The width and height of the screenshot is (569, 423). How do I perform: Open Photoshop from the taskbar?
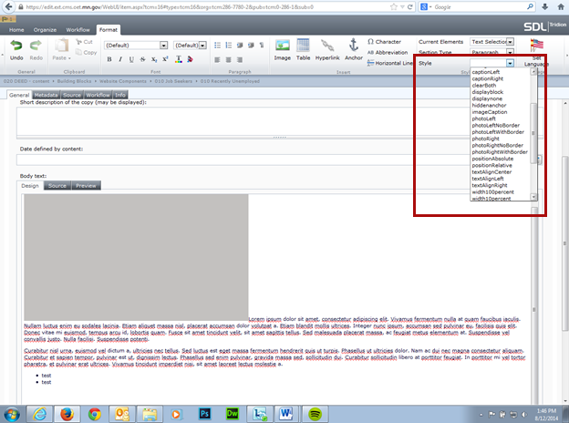205,413
